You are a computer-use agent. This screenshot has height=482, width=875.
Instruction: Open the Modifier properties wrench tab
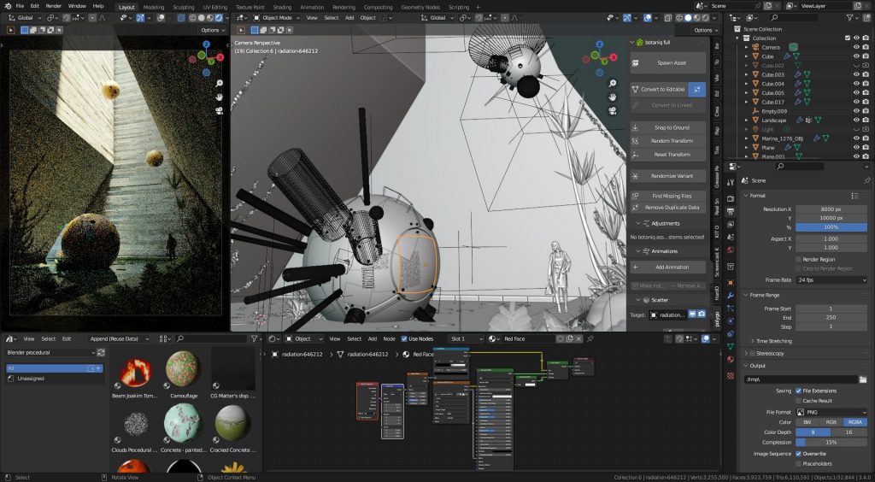click(x=731, y=295)
